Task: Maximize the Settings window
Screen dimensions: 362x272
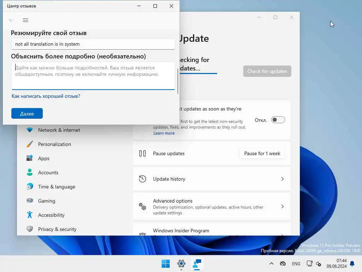Action: (x=275, y=17)
